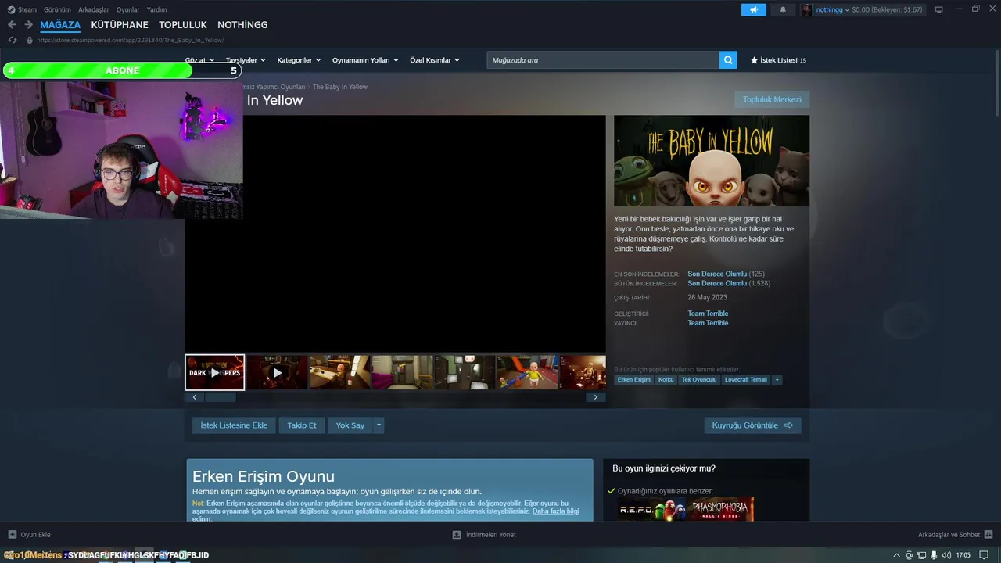This screenshot has height=563, width=1001.
Task: Click The Baby In Yellow breadcrumb
Action: pyautogui.click(x=340, y=87)
